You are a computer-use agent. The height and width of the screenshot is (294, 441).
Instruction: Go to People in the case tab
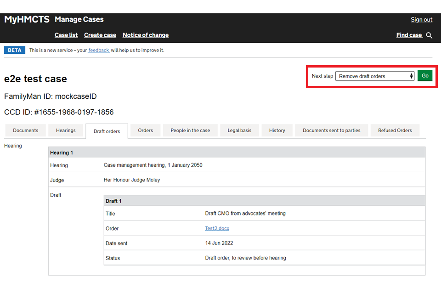point(190,130)
